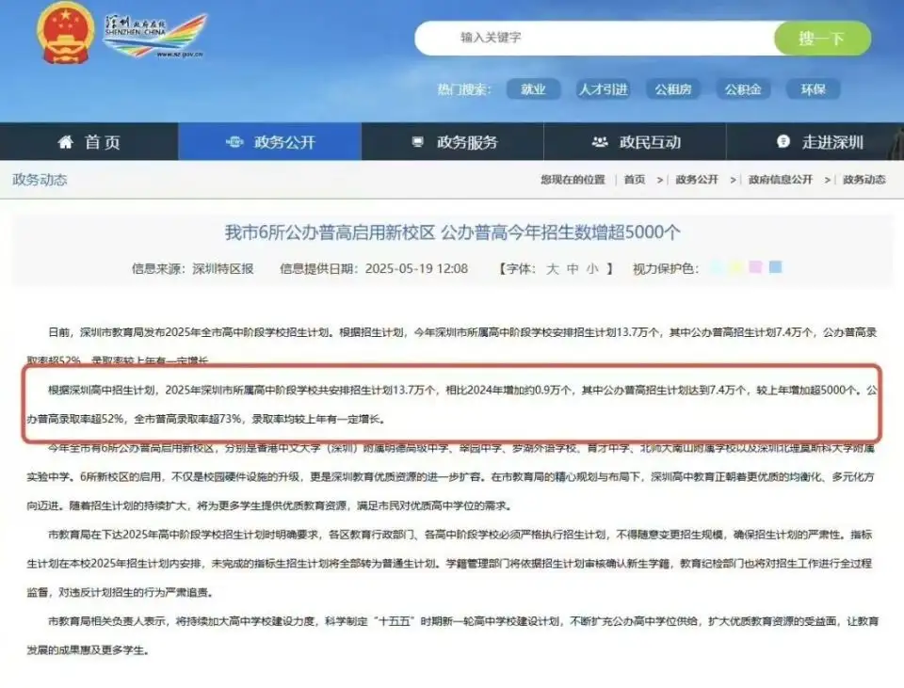Click the people icon beside 政民互动
The image size is (904, 688).
599,142
